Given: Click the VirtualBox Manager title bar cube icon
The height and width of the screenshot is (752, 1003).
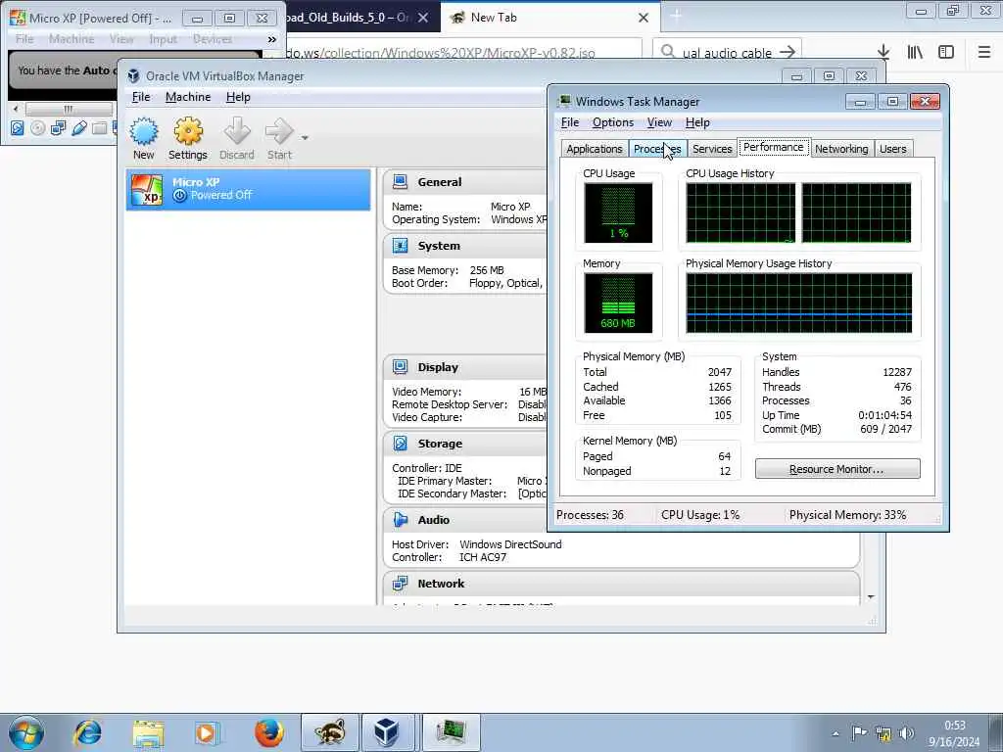Looking at the screenshot, I should tap(133, 76).
